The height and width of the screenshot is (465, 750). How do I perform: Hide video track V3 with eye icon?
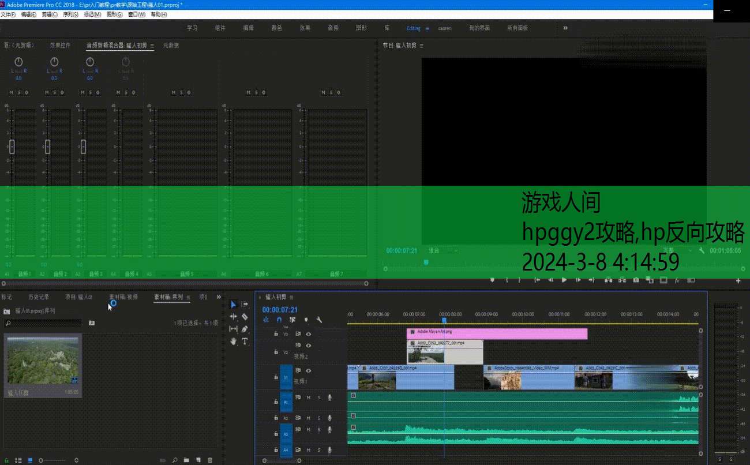(x=309, y=333)
